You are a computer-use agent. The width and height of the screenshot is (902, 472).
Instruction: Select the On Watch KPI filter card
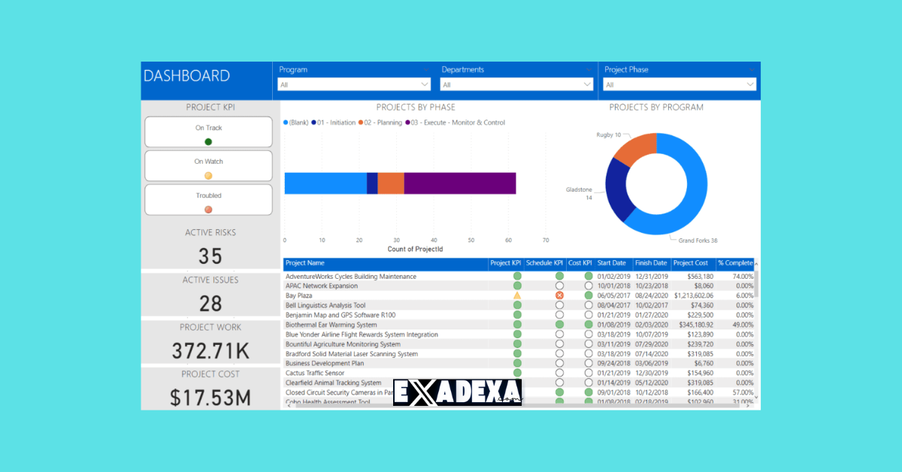(x=208, y=165)
